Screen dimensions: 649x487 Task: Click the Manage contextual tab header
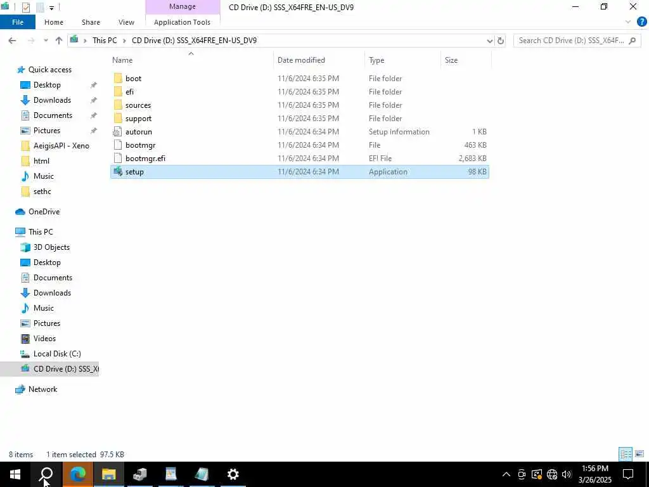(x=183, y=6)
